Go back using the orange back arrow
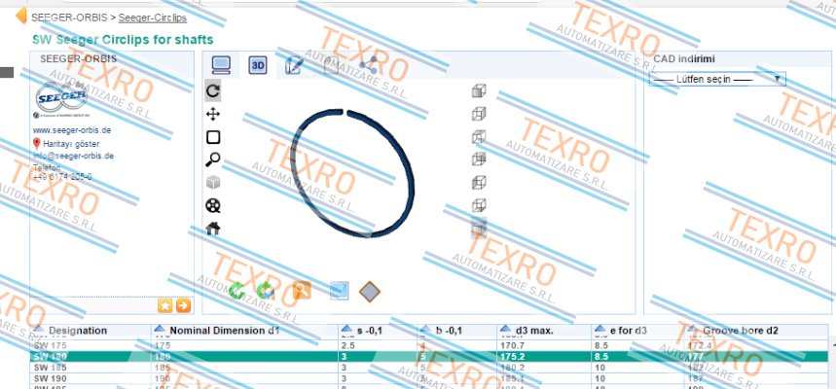This screenshot has width=836, height=389. click(20, 16)
